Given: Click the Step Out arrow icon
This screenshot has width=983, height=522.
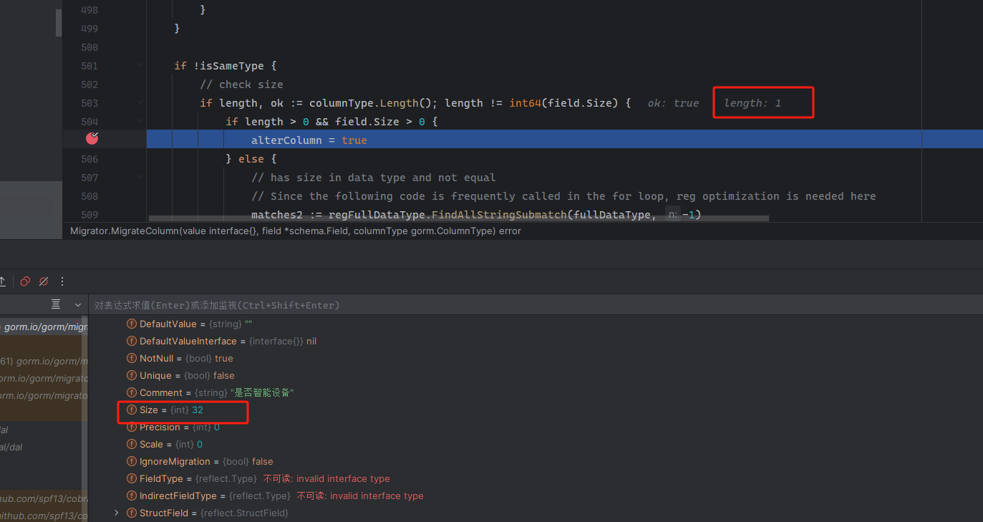Looking at the screenshot, I should 3,281.
